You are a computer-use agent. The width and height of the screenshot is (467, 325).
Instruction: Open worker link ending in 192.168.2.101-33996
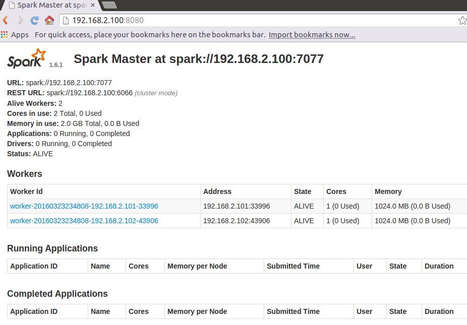(x=84, y=206)
